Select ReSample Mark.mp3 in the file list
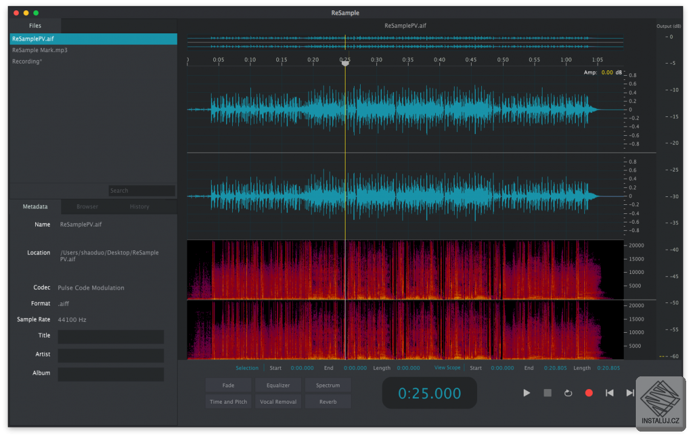Screen dimensions: 691x437 [x=40, y=50]
